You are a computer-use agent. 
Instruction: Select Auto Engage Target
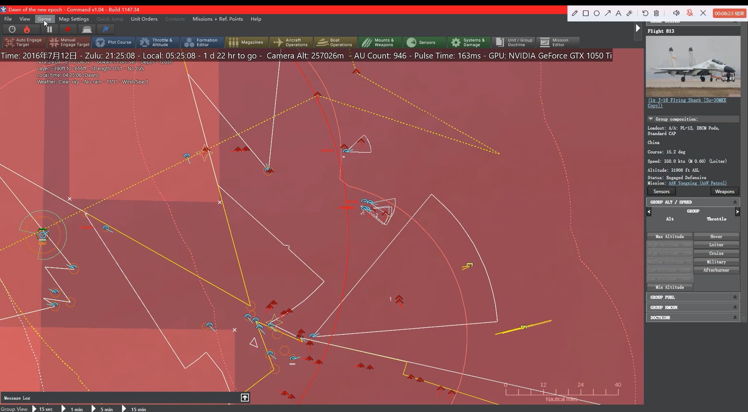click(x=24, y=42)
